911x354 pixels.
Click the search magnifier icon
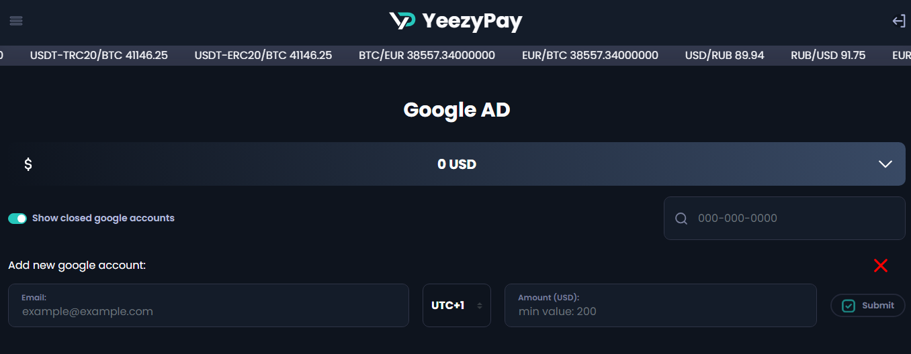pos(681,219)
